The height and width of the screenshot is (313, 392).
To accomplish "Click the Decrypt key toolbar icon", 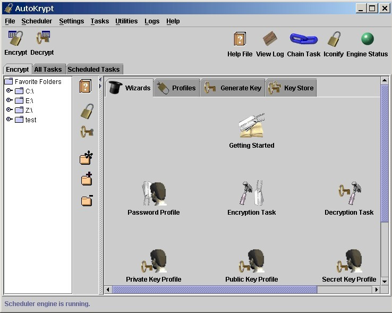I will click(43, 38).
